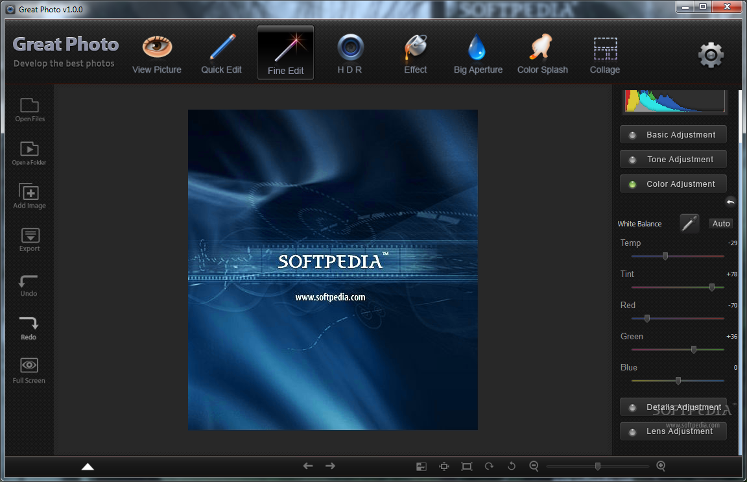Click the Add Image icon
The image size is (747, 482).
[30, 196]
